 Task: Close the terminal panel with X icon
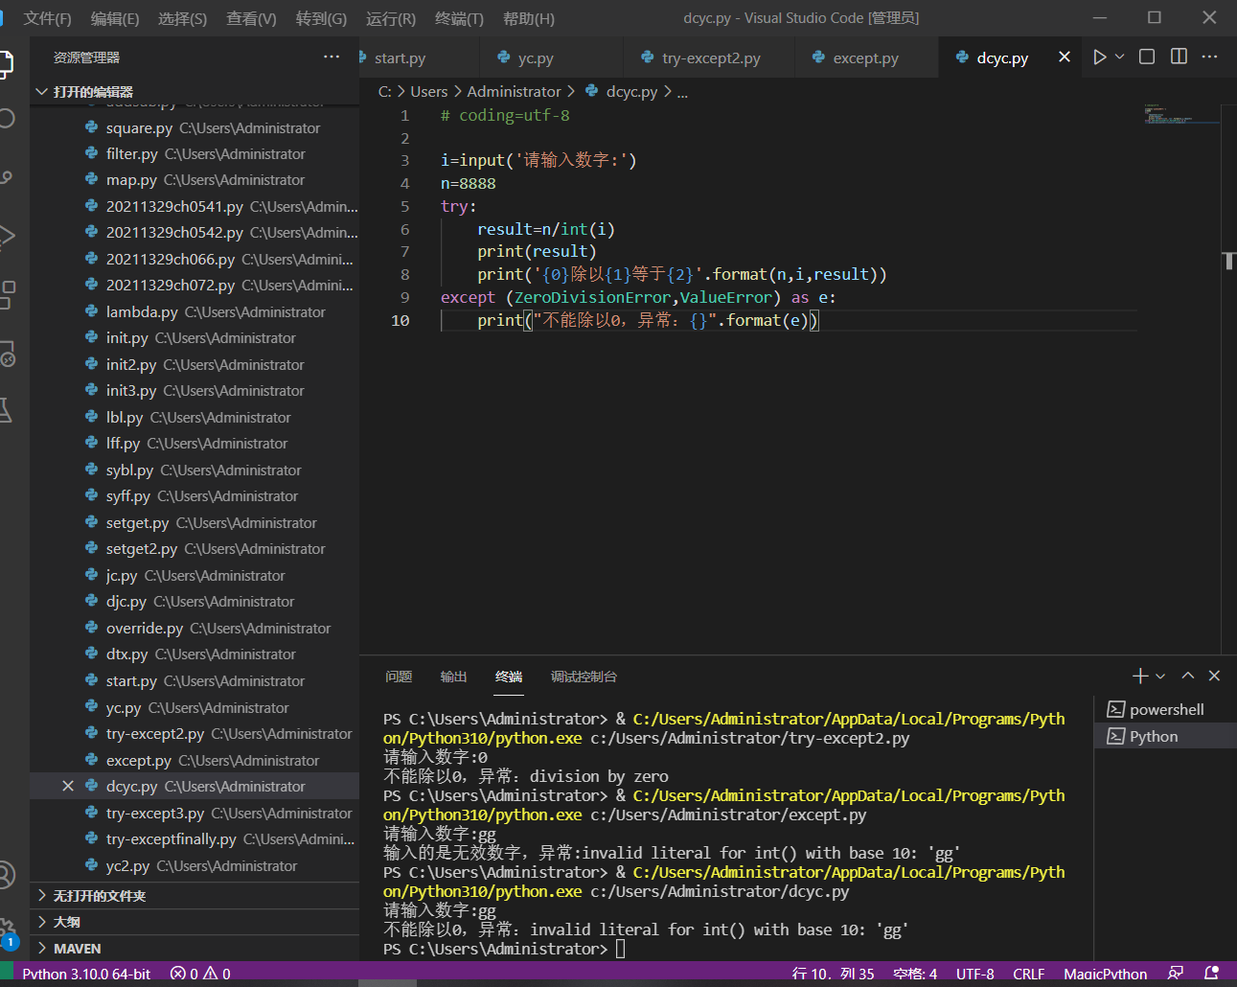(1214, 677)
